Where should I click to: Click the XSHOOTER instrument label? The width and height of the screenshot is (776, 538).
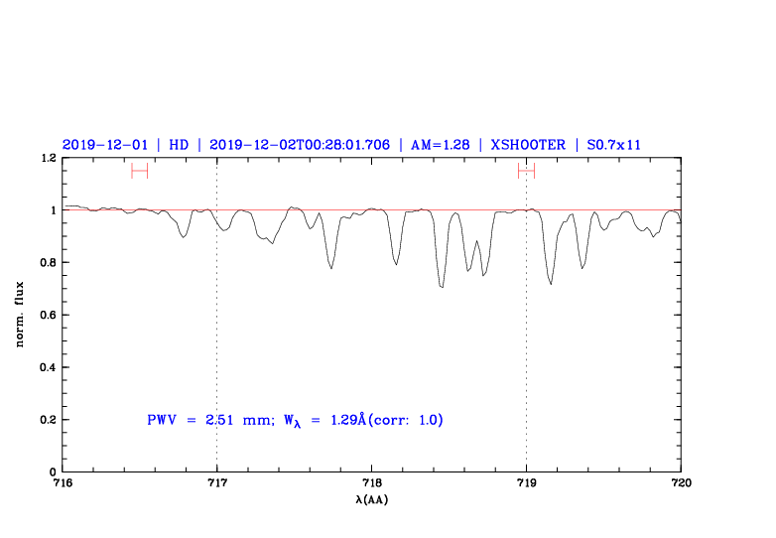(527, 144)
